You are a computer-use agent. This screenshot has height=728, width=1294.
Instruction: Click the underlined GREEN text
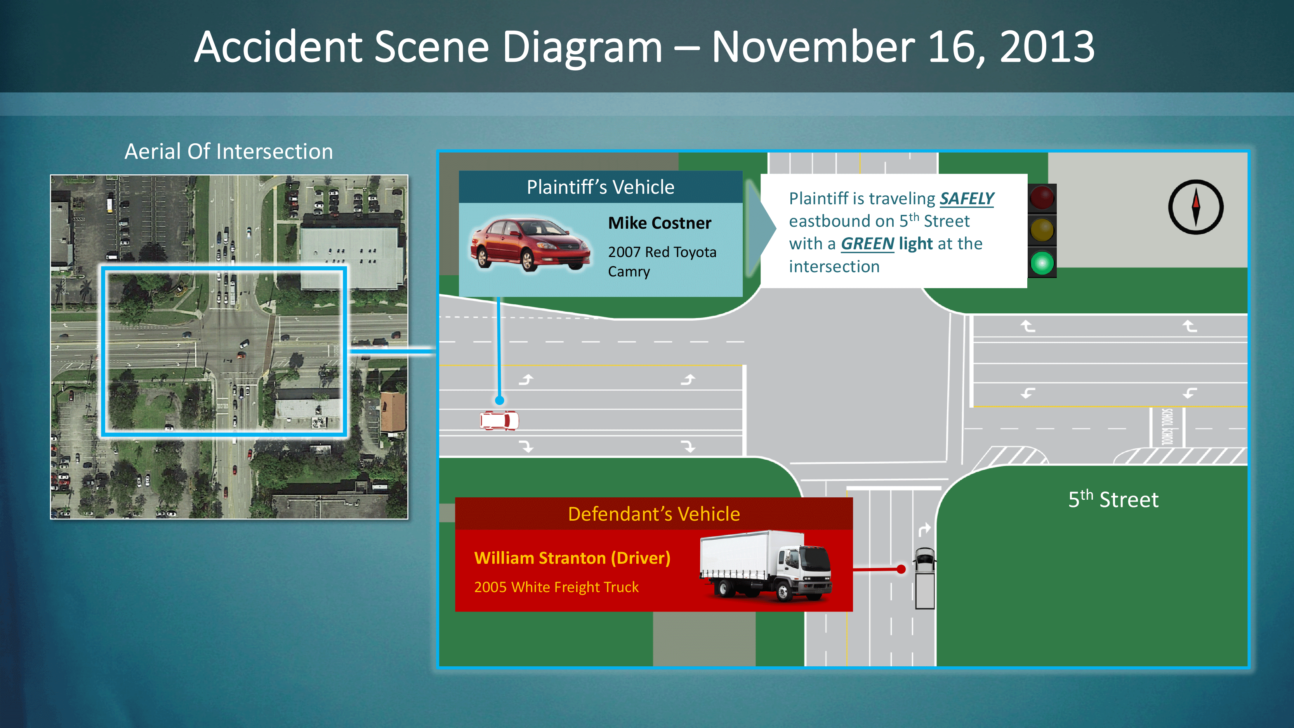(x=867, y=244)
